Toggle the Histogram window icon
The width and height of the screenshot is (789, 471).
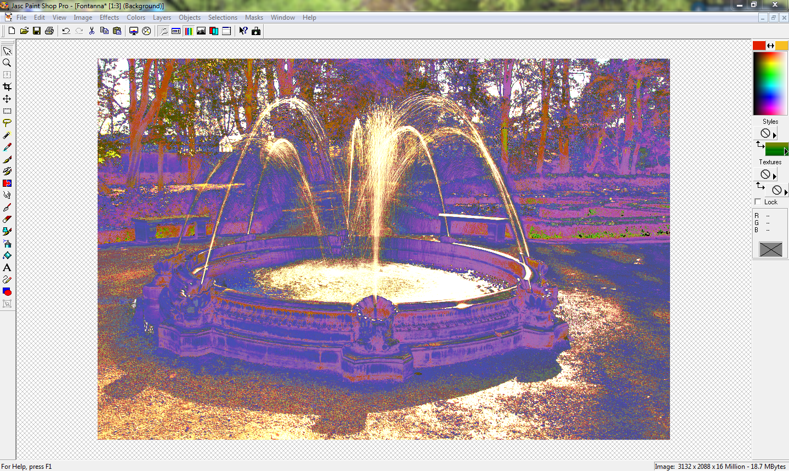click(201, 31)
